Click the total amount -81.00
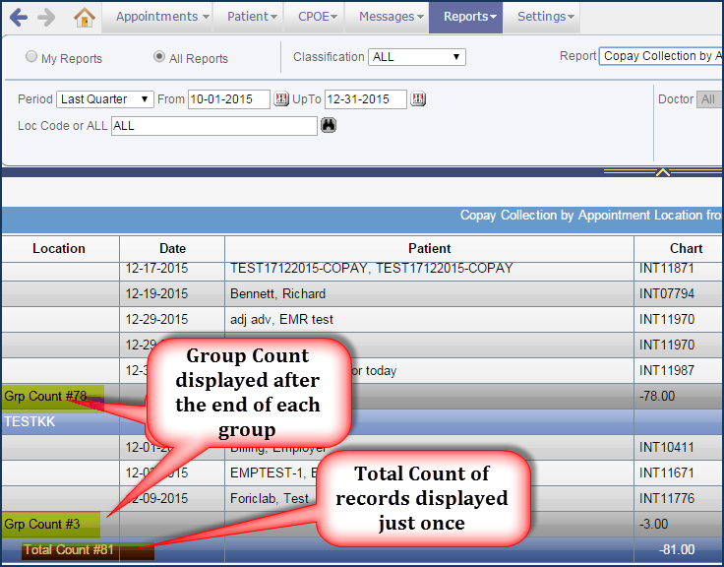Screen dimensions: 724x567 [x=677, y=550]
